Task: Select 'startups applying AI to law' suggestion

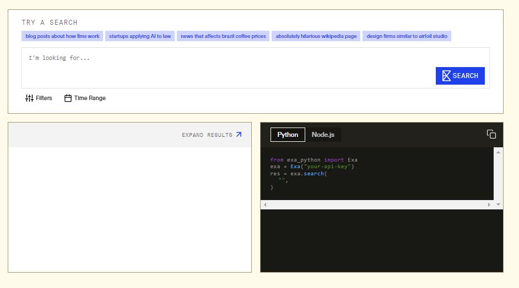Action: (x=140, y=36)
